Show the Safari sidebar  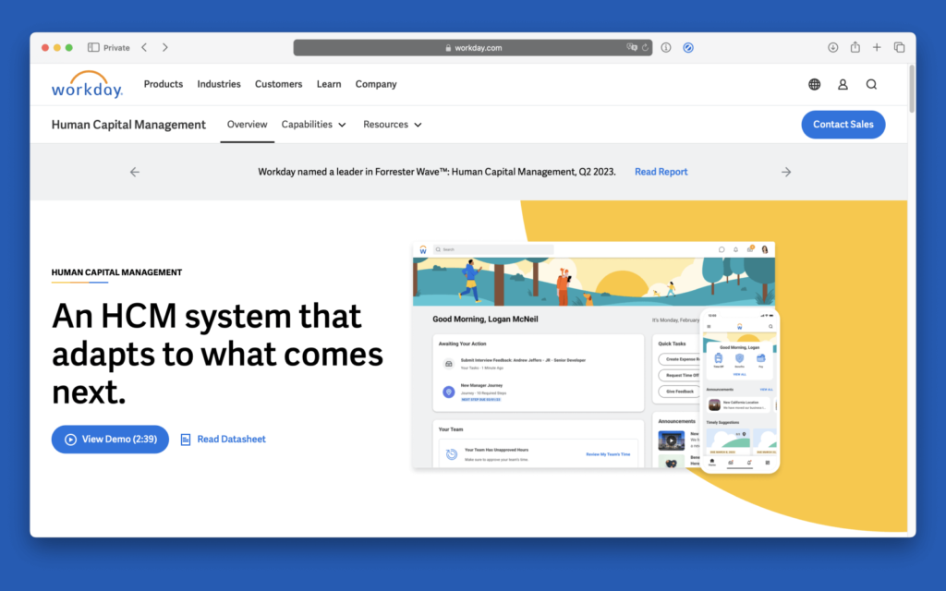(93, 48)
